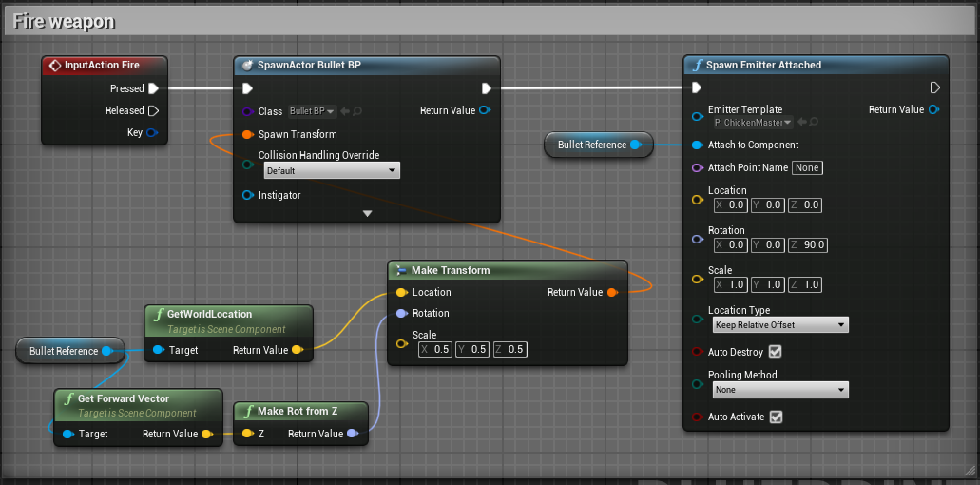Click the Key output pin on InputAction Fire
Image resolution: width=980 pixels, height=485 pixels.
[x=152, y=132]
